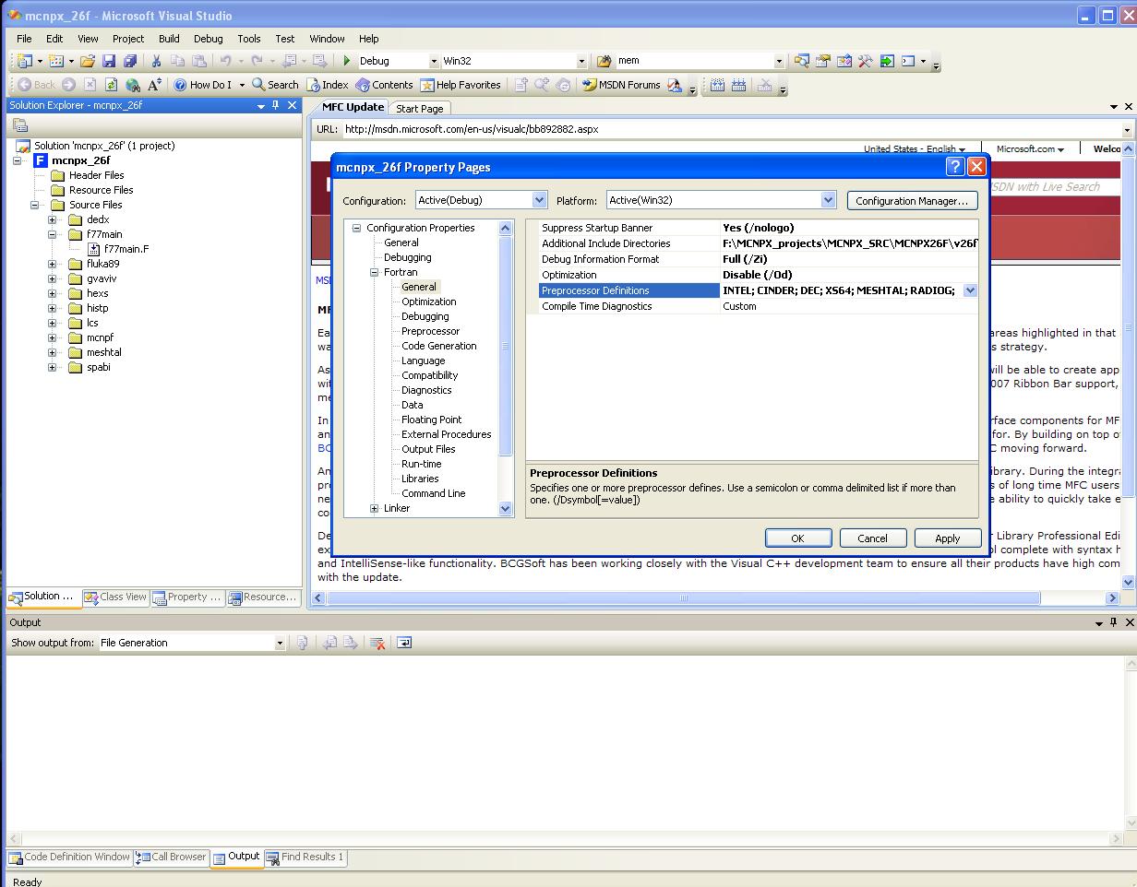Screen dimensions: 1137x887
Task: Switch to the Class View tab
Action: (115, 597)
